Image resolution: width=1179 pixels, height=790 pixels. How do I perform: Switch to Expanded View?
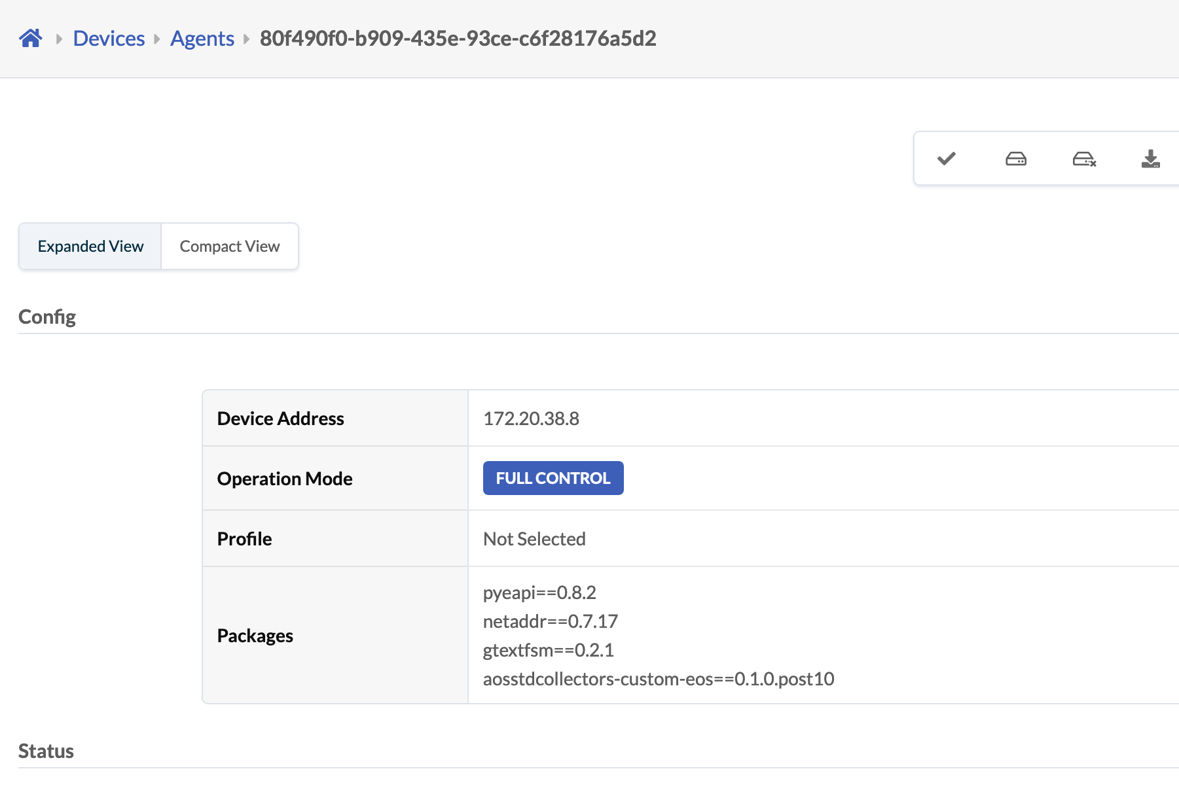coord(90,247)
